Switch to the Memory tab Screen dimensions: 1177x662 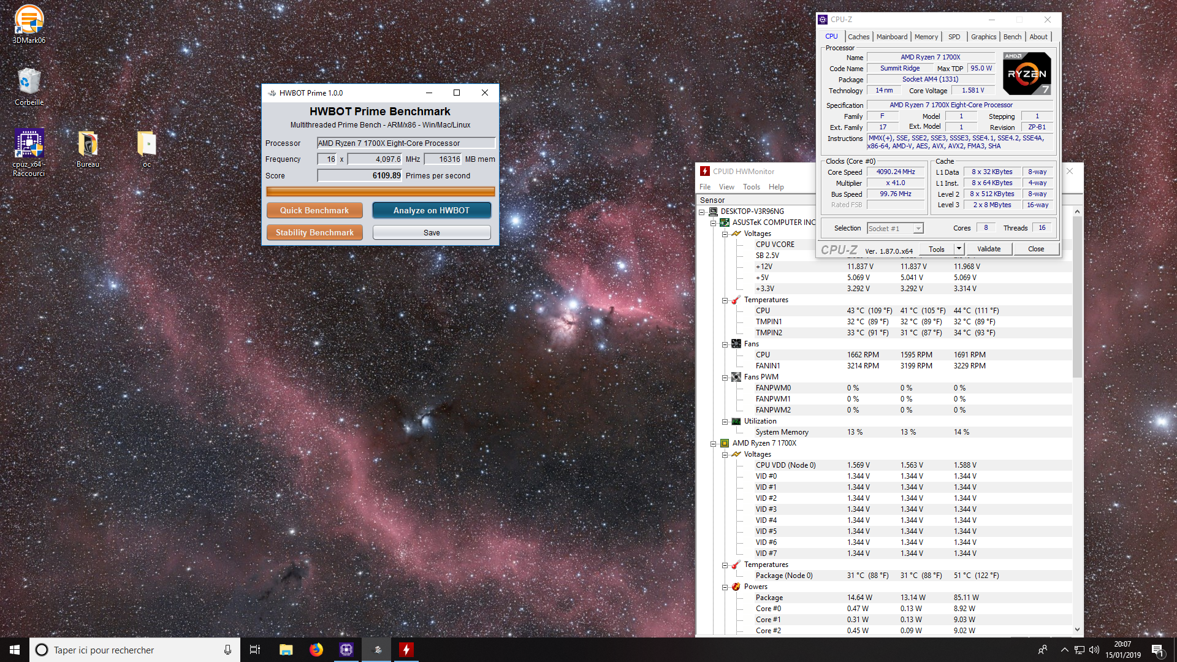point(926,37)
